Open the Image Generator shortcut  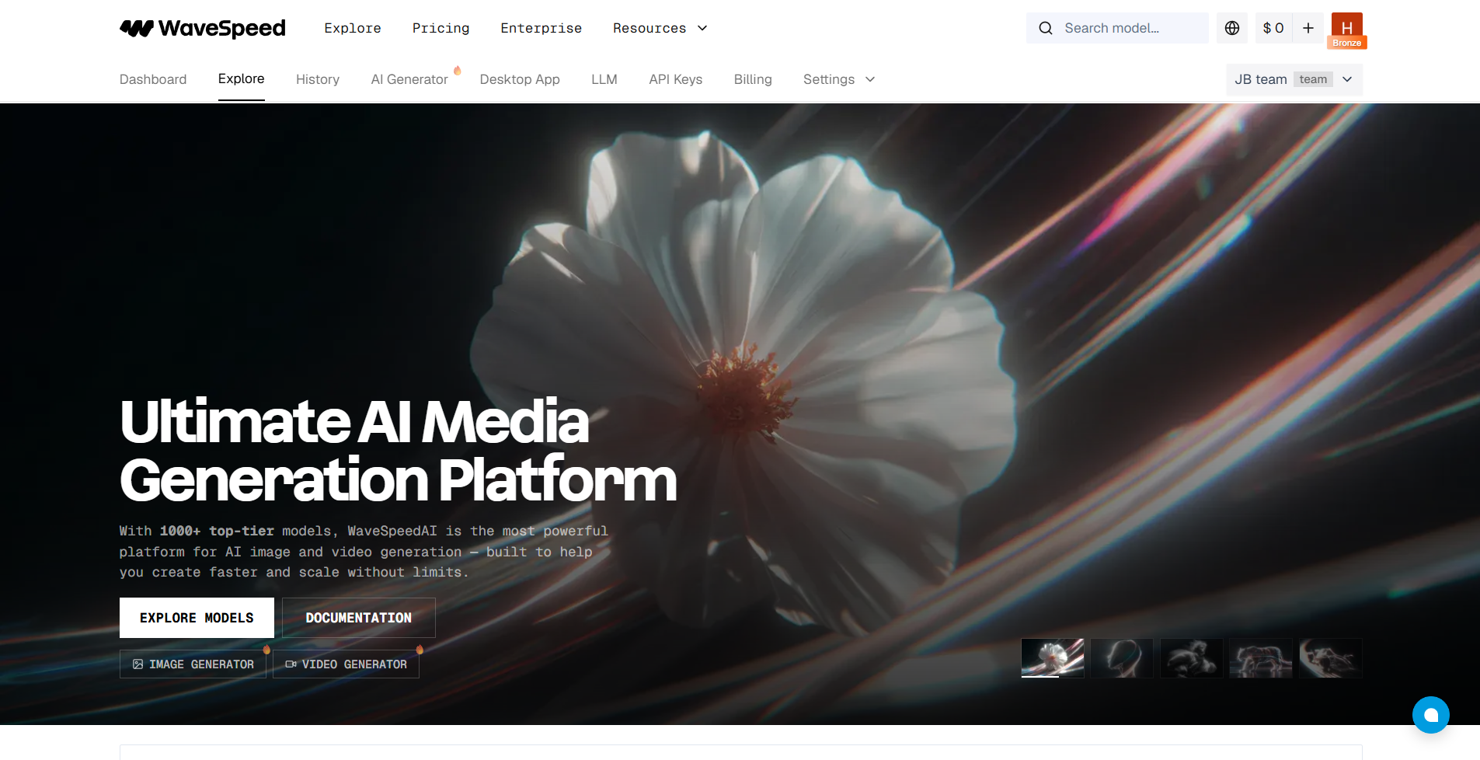193,664
